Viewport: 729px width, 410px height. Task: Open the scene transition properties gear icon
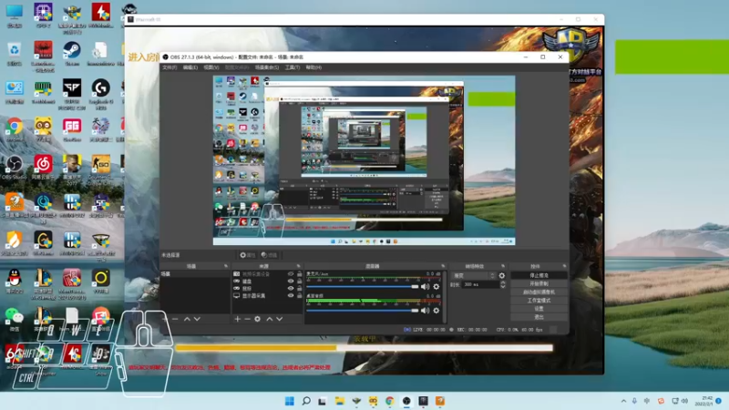tap(501, 275)
